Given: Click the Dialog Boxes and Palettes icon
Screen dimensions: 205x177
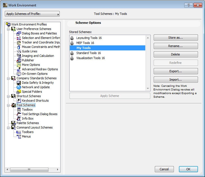Looking at the screenshot, I should tap(19, 33).
